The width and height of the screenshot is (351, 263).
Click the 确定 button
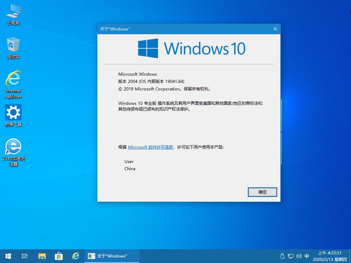[x=262, y=192]
